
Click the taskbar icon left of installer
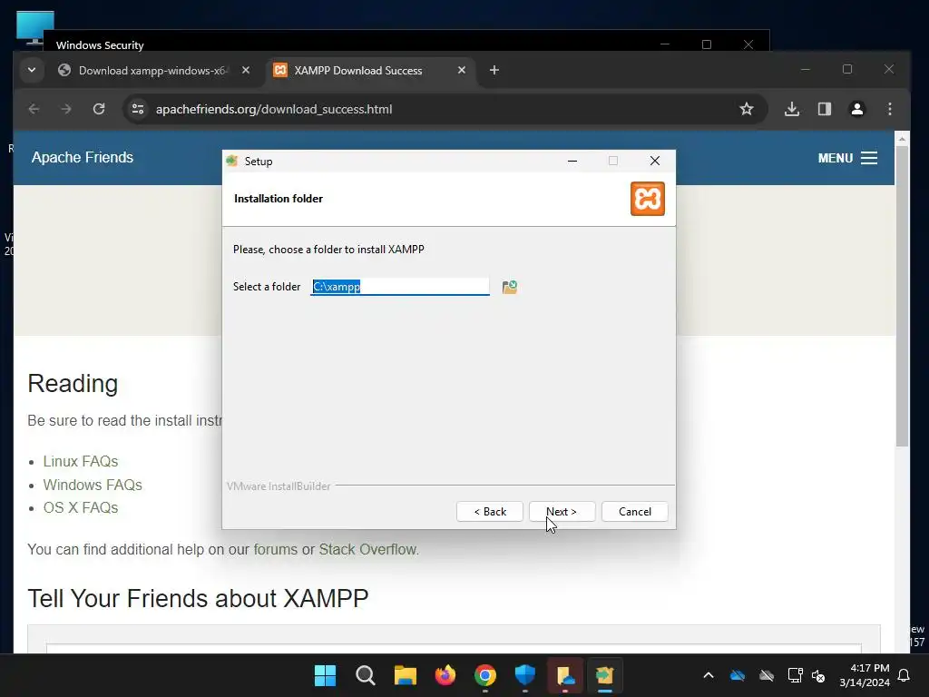tap(565, 675)
